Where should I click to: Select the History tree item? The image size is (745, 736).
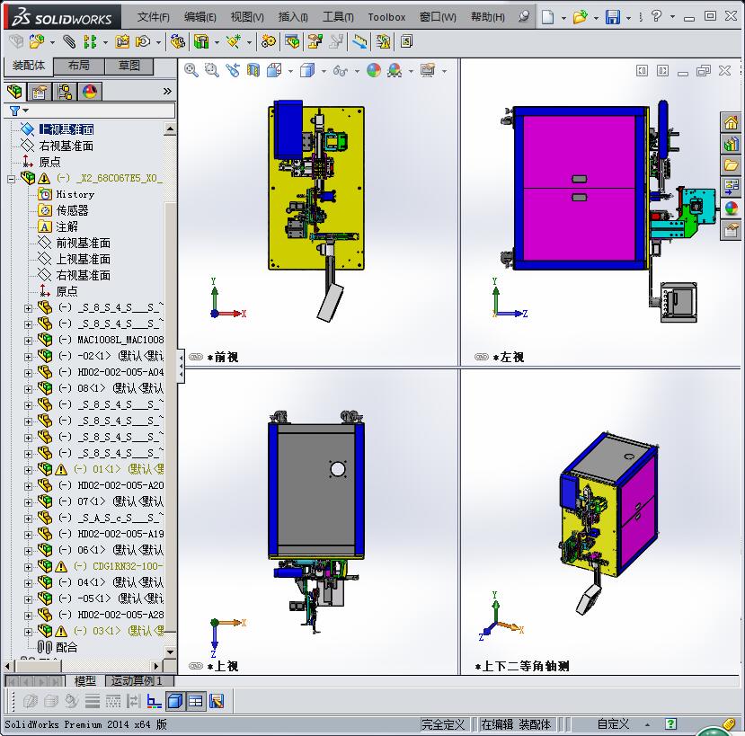point(75,194)
